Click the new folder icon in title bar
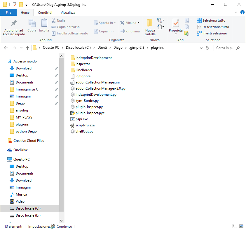Viewport: 246px width, 230px height. pos(21,5)
